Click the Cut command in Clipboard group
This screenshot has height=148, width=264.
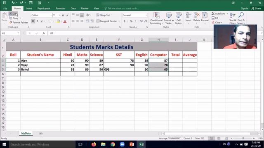click(x=13, y=14)
